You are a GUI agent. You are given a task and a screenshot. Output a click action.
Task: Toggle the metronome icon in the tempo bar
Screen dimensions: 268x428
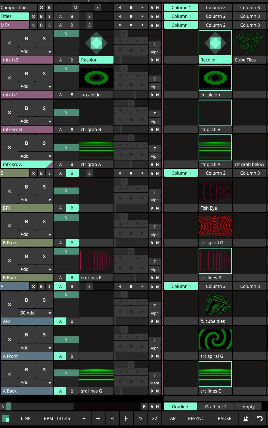(x=246, y=418)
